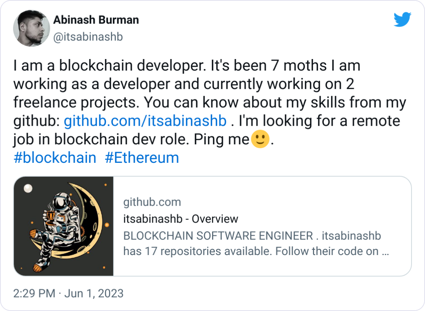The height and width of the screenshot is (311, 425).
Task: Open the #Ethereum hashtag
Action: [x=143, y=157]
